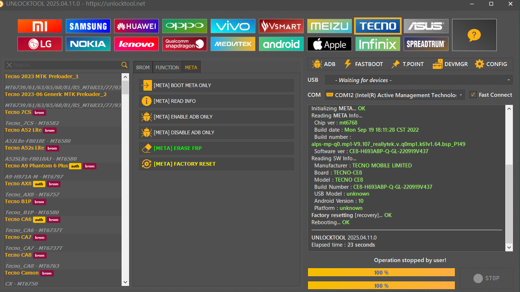Viewport: 520px width, 292px height.
Task: Select the Android brand logo
Action: click(282, 44)
